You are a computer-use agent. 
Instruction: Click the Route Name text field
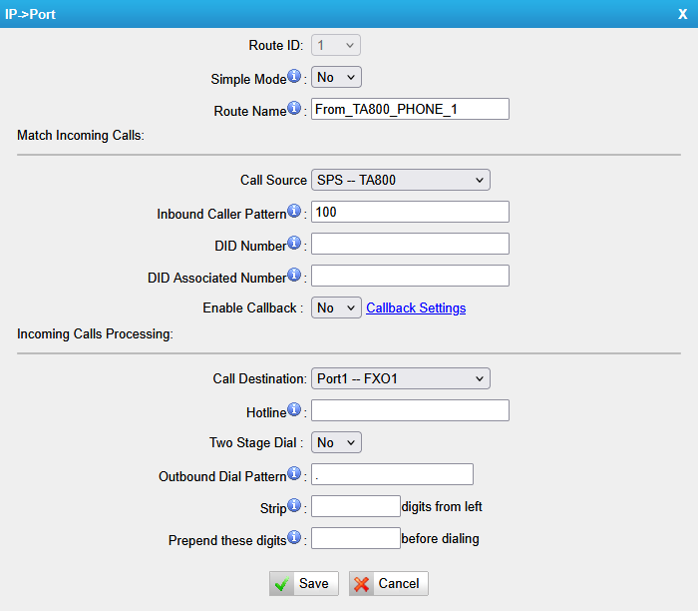coord(410,110)
